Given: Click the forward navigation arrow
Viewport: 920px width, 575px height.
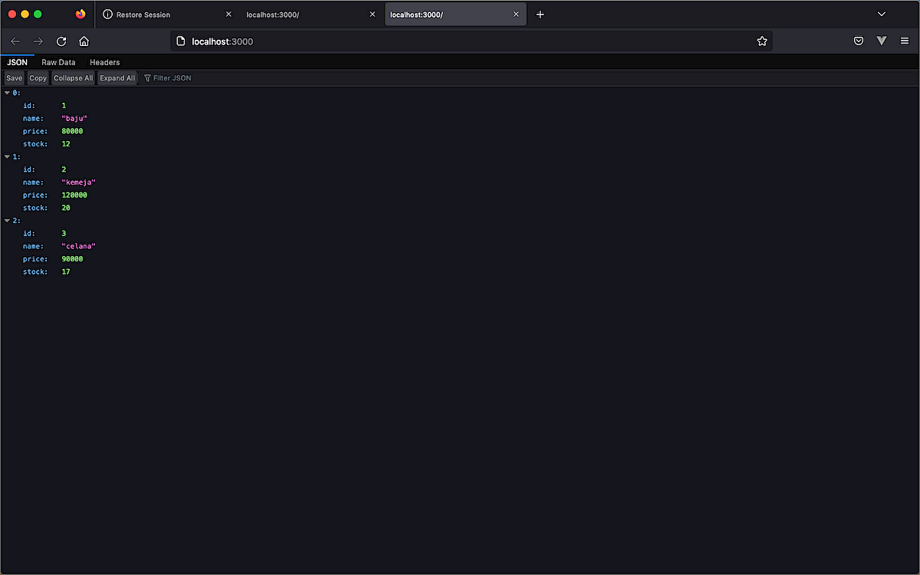Looking at the screenshot, I should click(38, 41).
